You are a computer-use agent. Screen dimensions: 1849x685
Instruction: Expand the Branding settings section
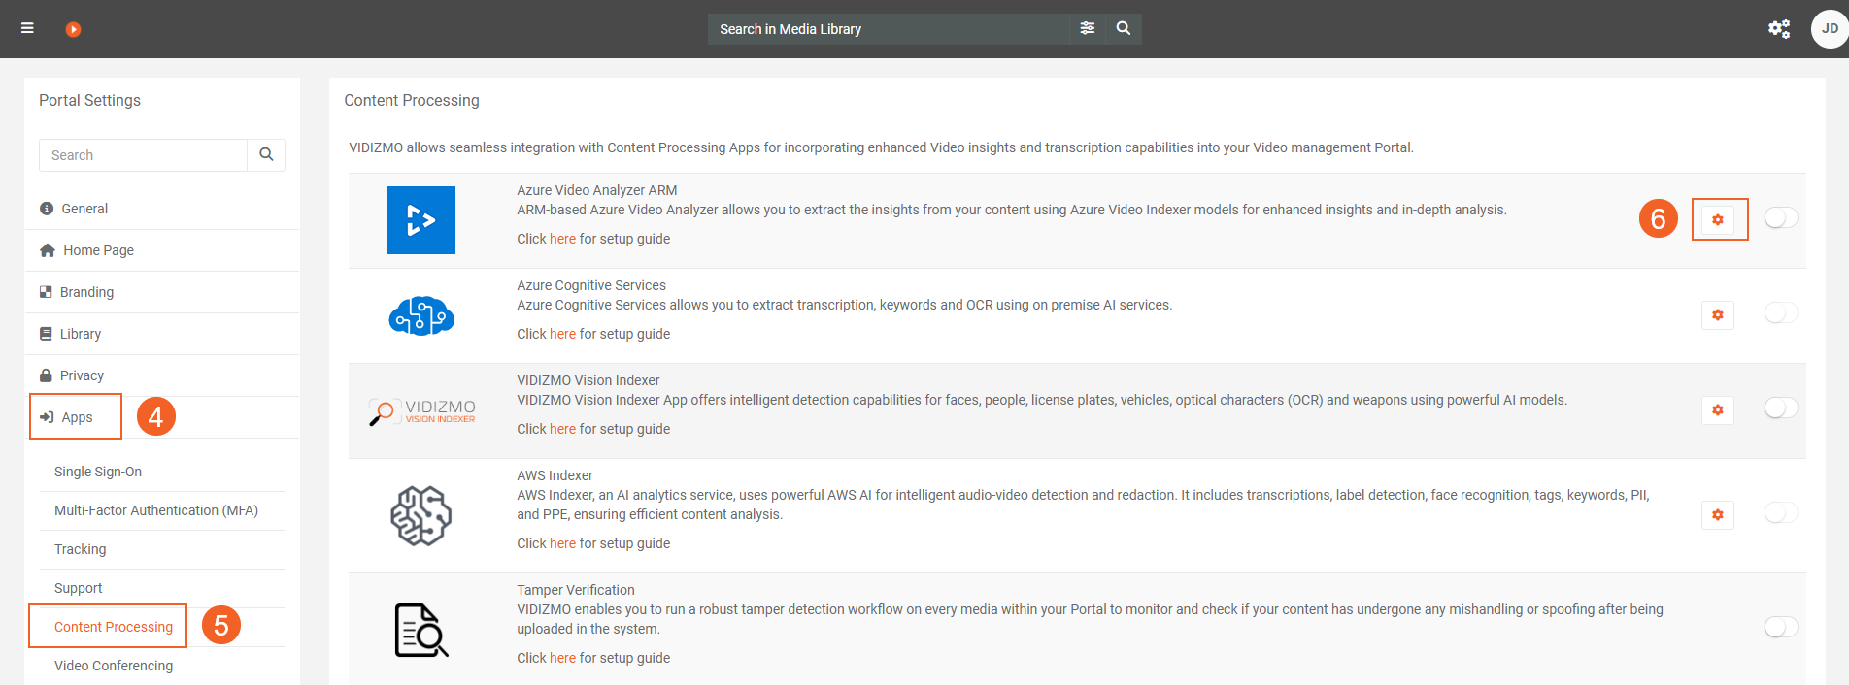tap(86, 292)
